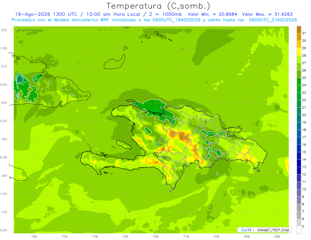Click the color bar label '31'

pyautogui.click(x=304, y=33)
